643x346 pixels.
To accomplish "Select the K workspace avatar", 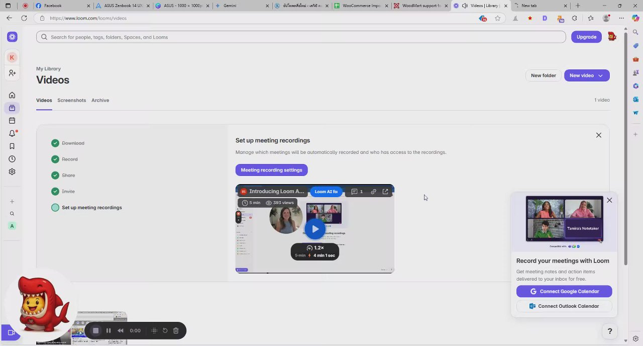I will (12, 57).
